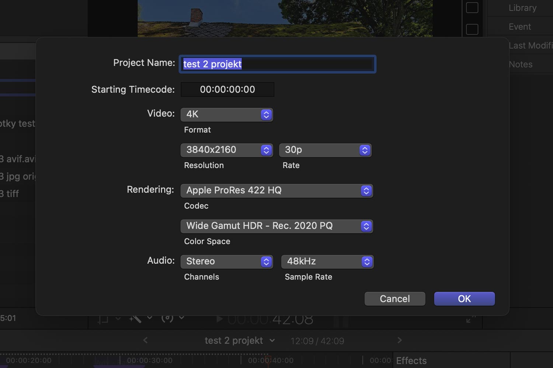The width and height of the screenshot is (553, 368).
Task: Click the crop transform tool icon
Action: tap(103, 319)
